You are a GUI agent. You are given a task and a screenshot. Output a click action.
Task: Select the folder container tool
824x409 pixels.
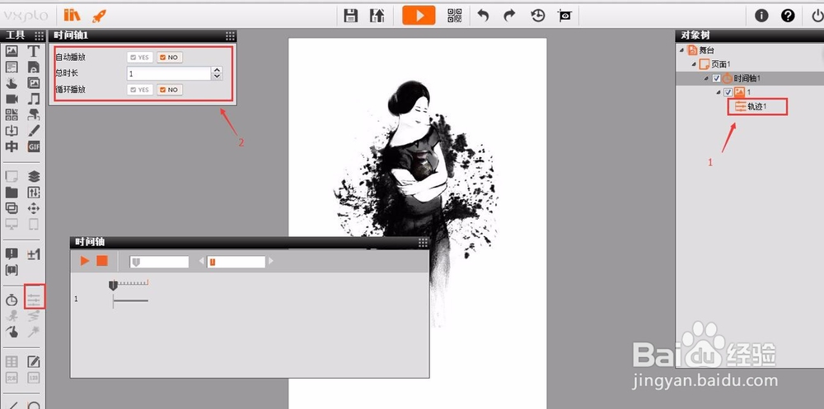[12, 193]
